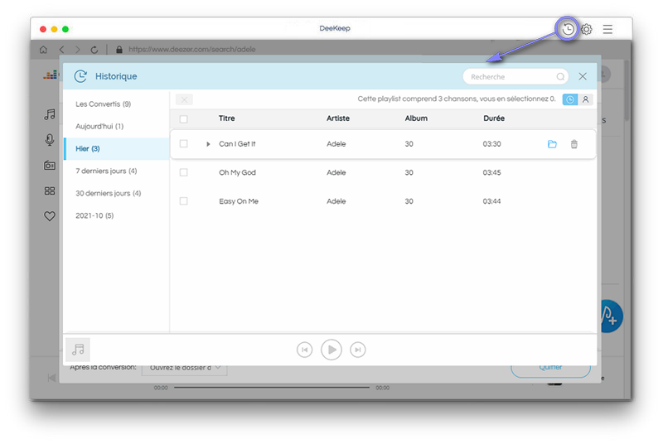Click the radio sidebar icon

[x=50, y=165]
